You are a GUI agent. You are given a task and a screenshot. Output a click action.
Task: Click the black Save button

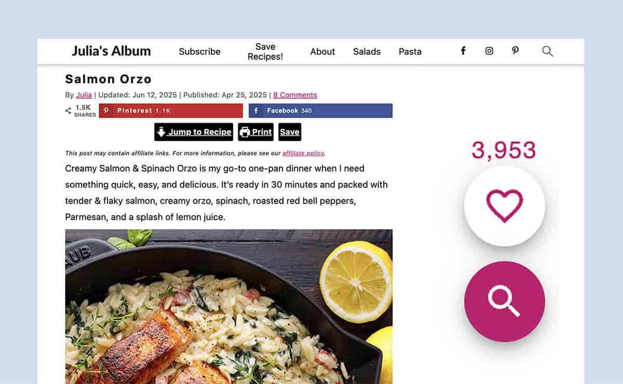coord(290,132)
